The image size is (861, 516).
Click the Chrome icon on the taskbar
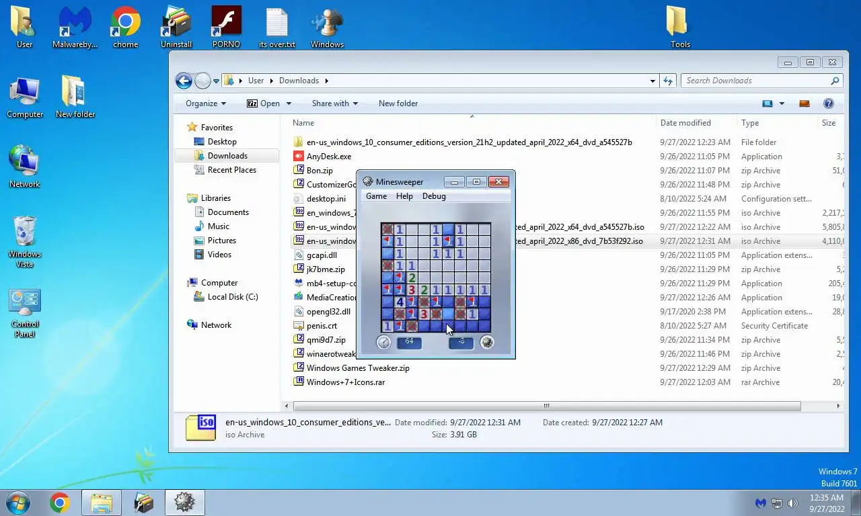click(x=59, y=503)
